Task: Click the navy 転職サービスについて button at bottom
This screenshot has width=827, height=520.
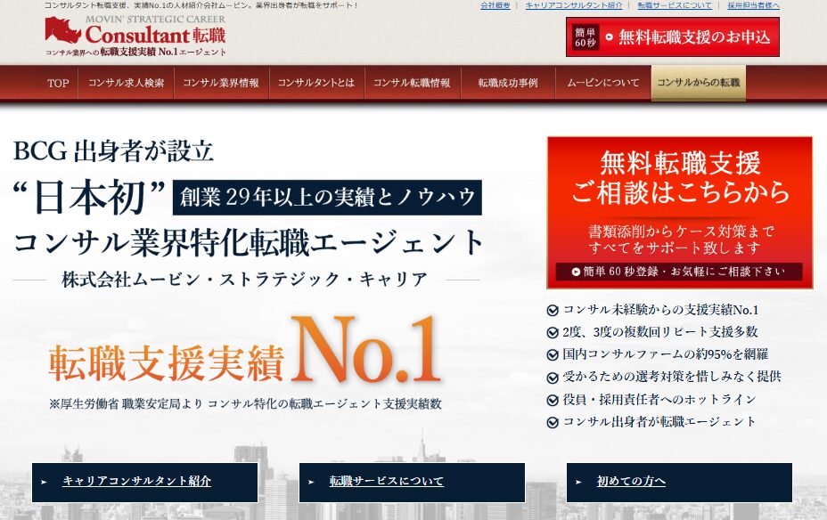Action: tap(412, 482)
